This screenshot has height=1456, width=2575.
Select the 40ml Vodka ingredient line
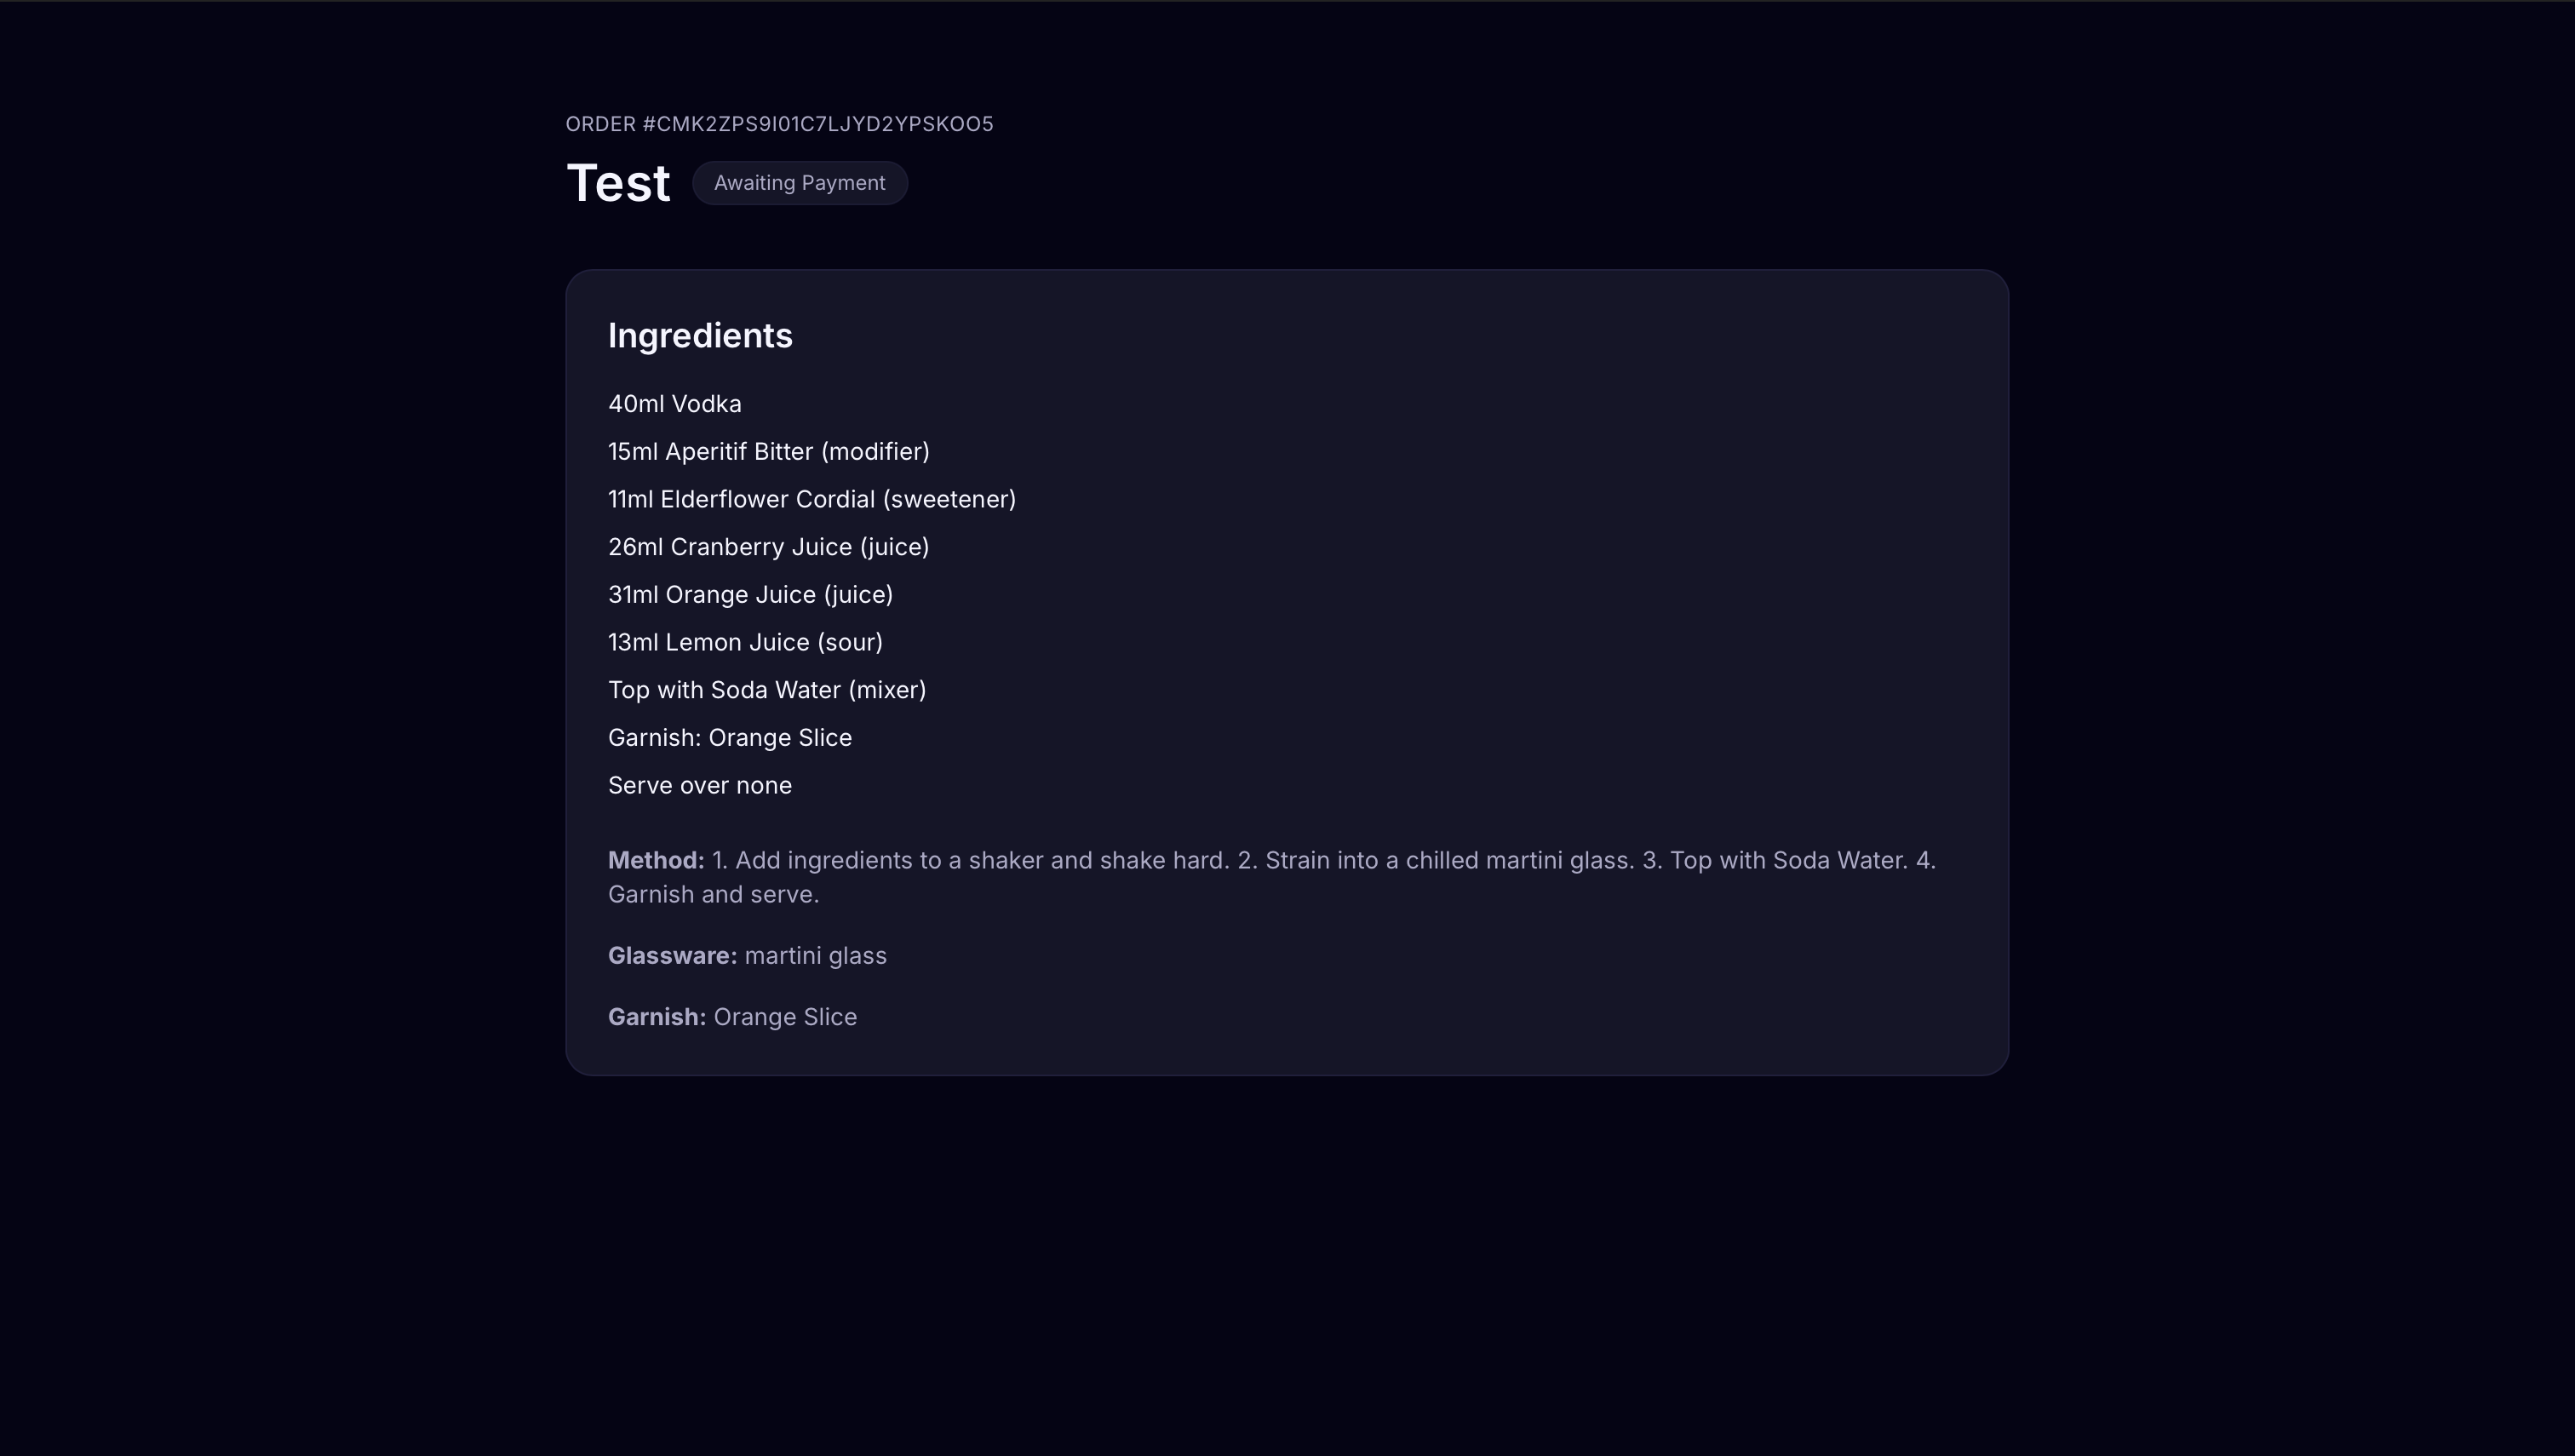674,403
